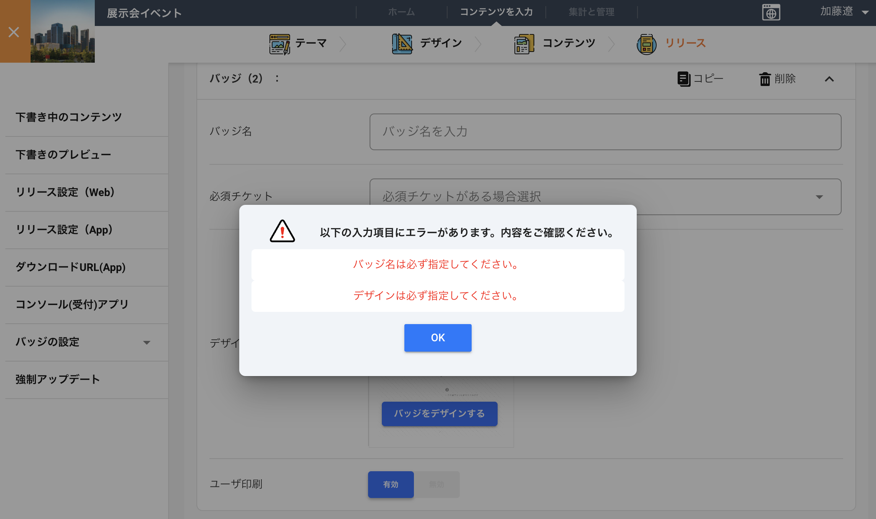Image resolution: width=876 pixels, height=519 pixels.
Task: Switch to the 集計と管理 tab
Action: [x=591, y=12]
